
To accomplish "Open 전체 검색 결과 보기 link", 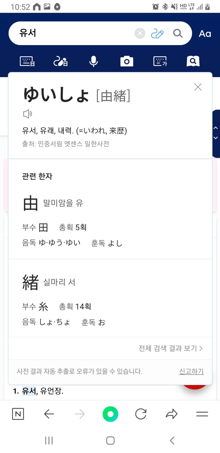I will click(170, 348).
